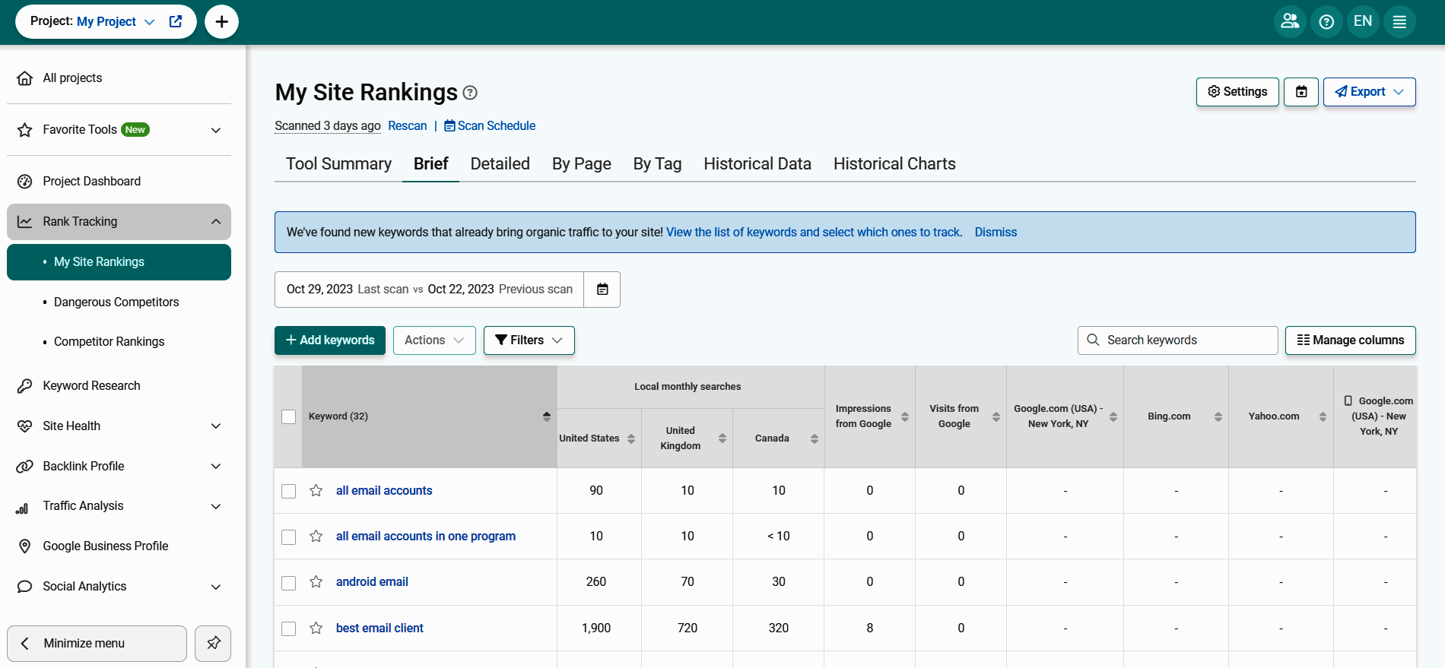
Task: Click the add new project plus icon
Action: [221, 22]
